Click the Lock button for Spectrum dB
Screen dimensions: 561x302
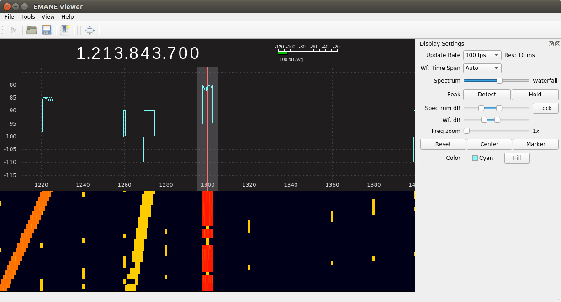(x=545, y=108)
